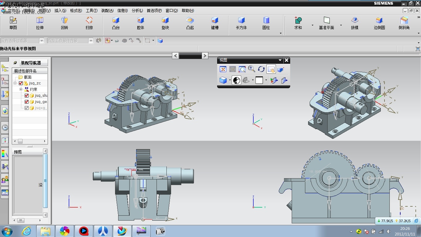Click the 预览 panel vertical scrollbar

45,183
